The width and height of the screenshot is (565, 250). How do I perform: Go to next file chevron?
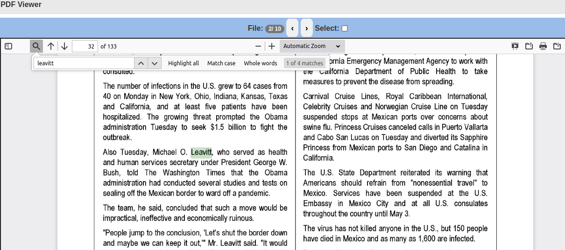tap(307, 28)
